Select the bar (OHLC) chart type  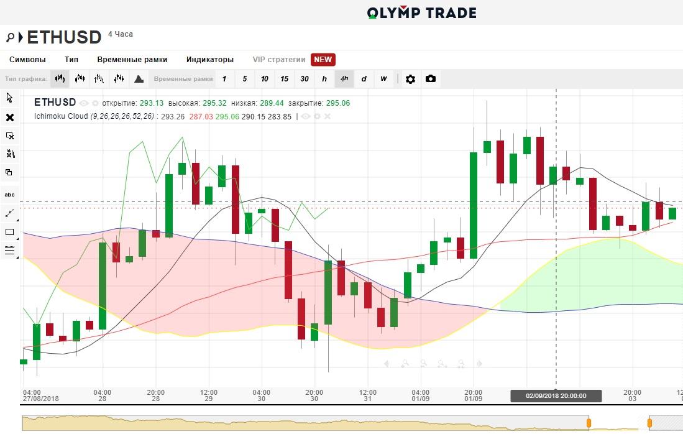(x=99, y=79)
